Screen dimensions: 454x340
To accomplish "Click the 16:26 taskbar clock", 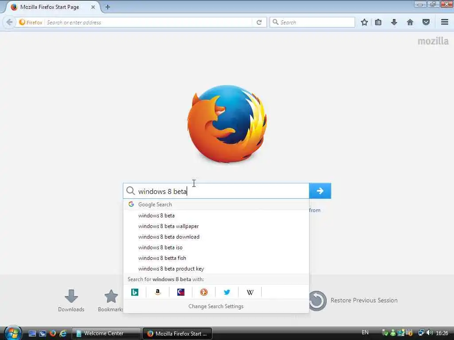I will tap(442, 333).
